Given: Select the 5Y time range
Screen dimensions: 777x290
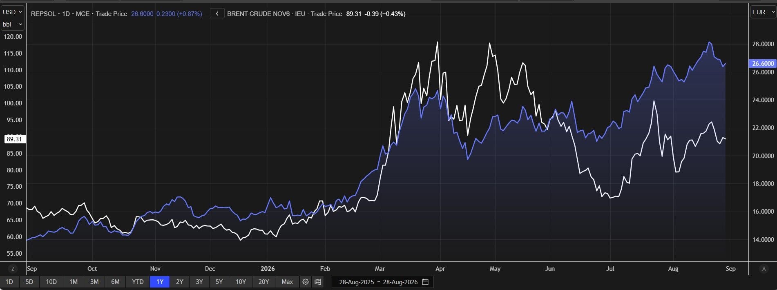Looking at the screenshot, I should pyautogui.click(x=219, y=282).
